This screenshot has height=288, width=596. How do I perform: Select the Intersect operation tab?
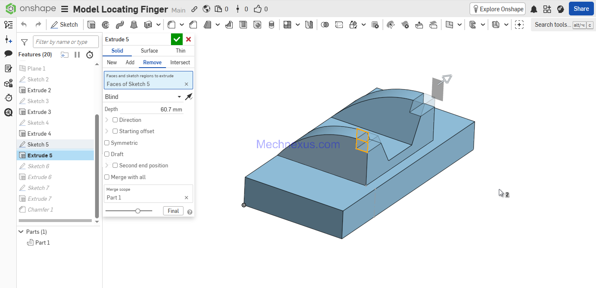point(180,62)
